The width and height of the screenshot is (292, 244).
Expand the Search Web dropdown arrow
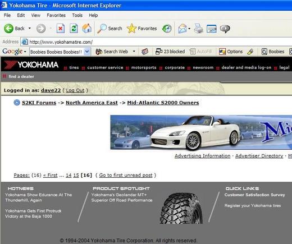[x=134, y=51]
